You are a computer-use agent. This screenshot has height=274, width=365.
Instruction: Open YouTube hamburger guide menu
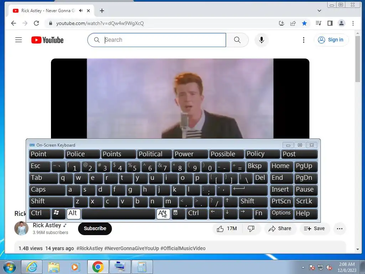click(19, 40)
